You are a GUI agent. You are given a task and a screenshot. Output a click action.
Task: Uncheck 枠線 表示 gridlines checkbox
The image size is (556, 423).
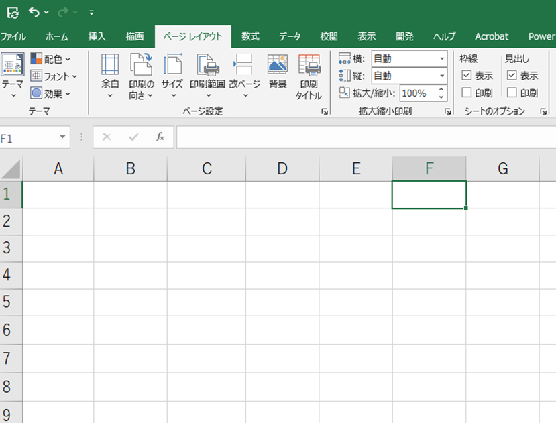(x=467, y=76)
